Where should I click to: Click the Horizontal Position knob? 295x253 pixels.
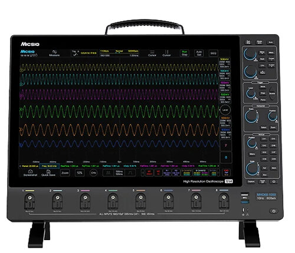click(273, 116)
